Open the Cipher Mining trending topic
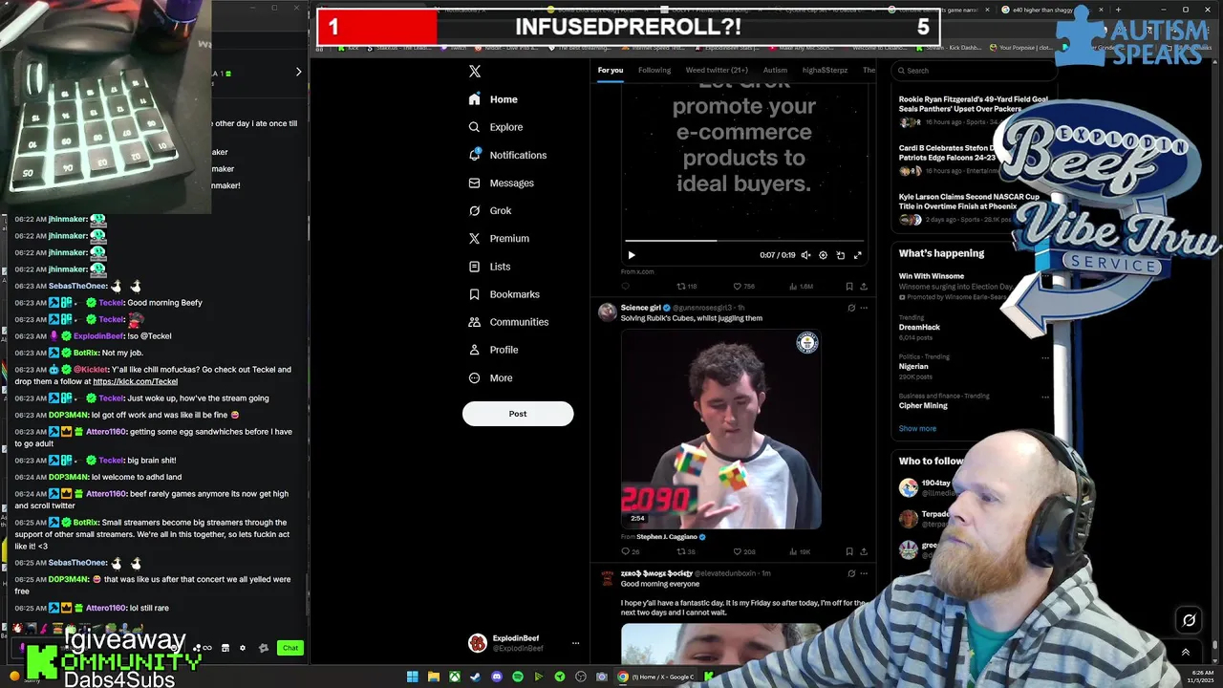This screenshot has height=688, width=1223. click(923, 405)
